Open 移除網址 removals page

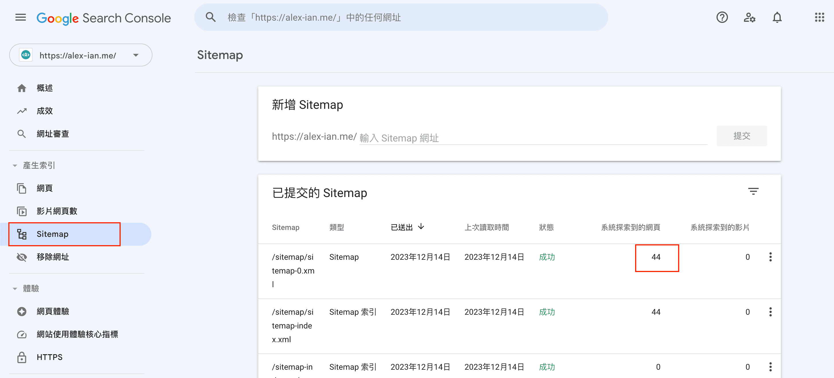(52, 257)
